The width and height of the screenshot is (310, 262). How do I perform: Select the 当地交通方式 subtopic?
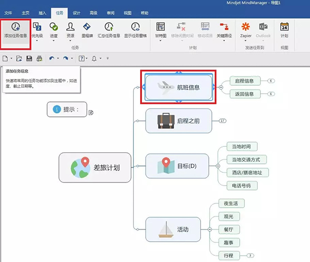coord(246,160)
